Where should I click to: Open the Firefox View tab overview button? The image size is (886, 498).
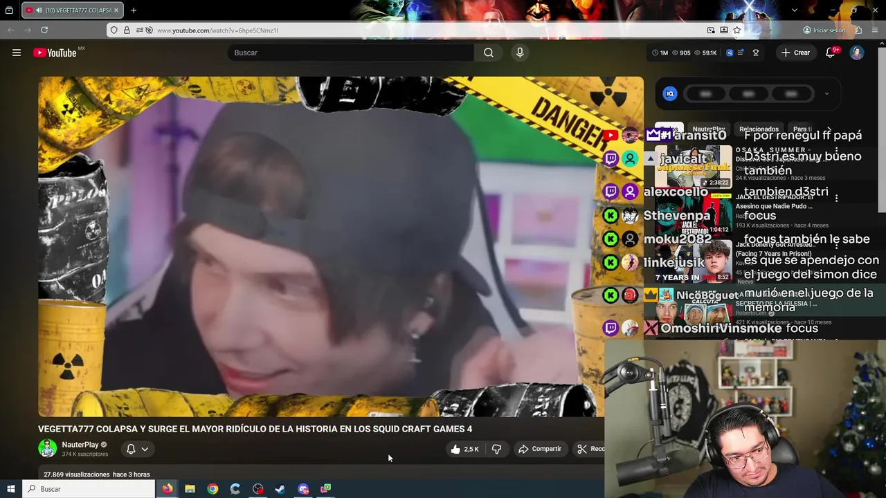[9, 10]
